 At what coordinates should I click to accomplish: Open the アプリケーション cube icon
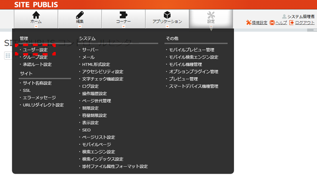[x=167, y=15]
